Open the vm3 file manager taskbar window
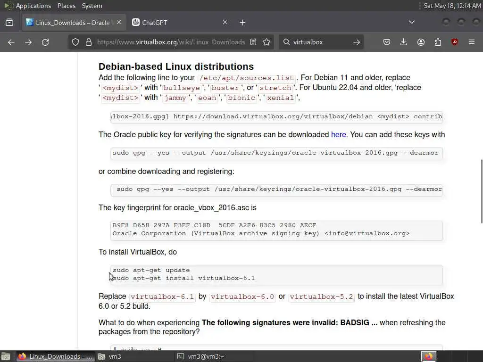This screenshot has height=362, width=483. (x=135, y=356)
